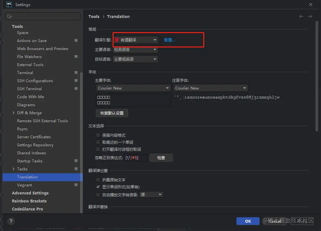Select External Tools settings
The height and width of the screenshot is (231, 321).
pyautogui.click(x=30, y=64)
